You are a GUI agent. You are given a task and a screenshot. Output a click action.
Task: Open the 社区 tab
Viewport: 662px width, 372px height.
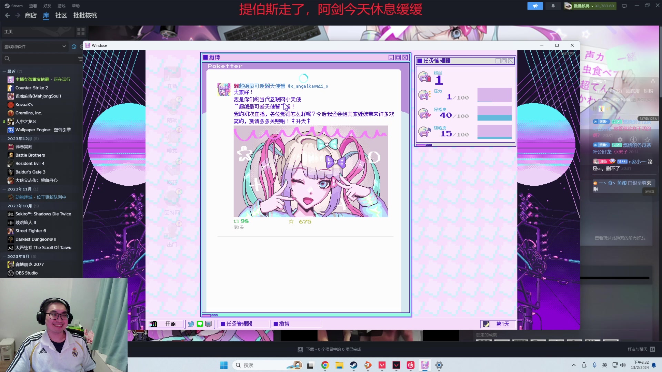coord(61,15)
